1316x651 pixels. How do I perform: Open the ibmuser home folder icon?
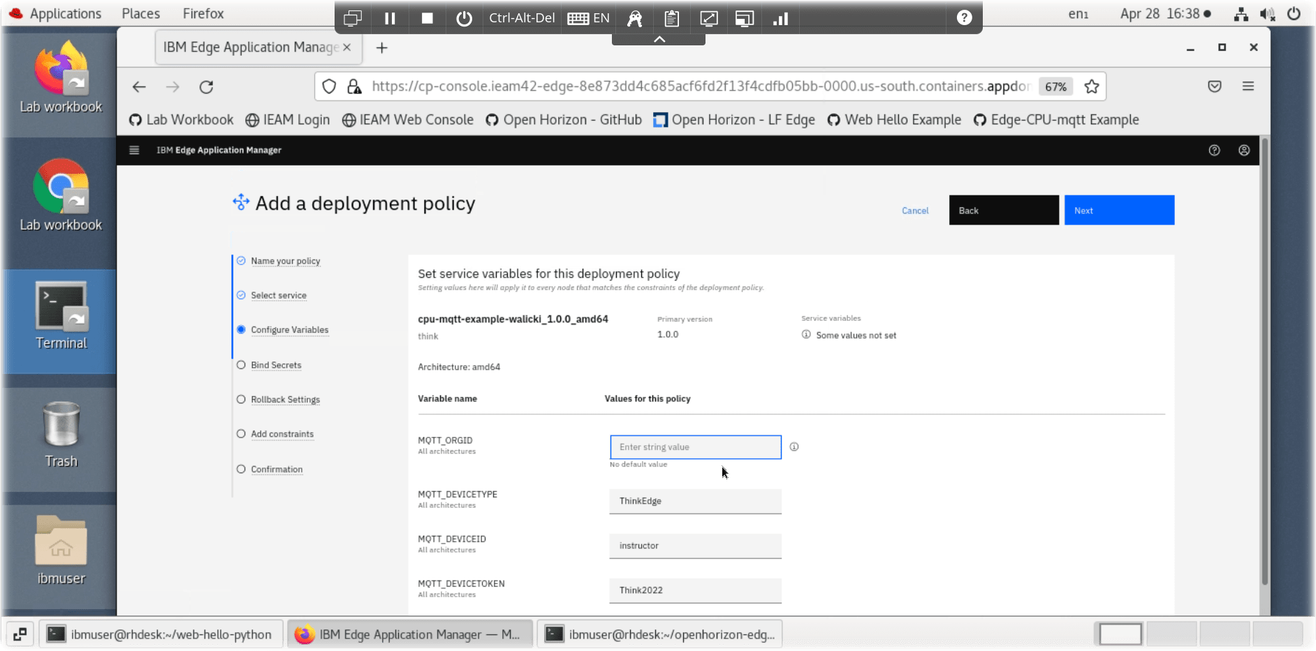pyautogui.click(x=61, y=550)
